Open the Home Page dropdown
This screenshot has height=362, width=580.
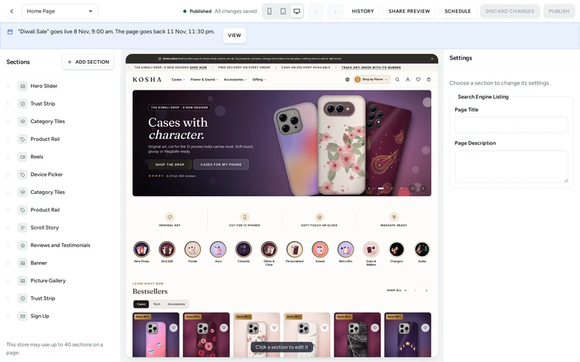coord(60,11)
